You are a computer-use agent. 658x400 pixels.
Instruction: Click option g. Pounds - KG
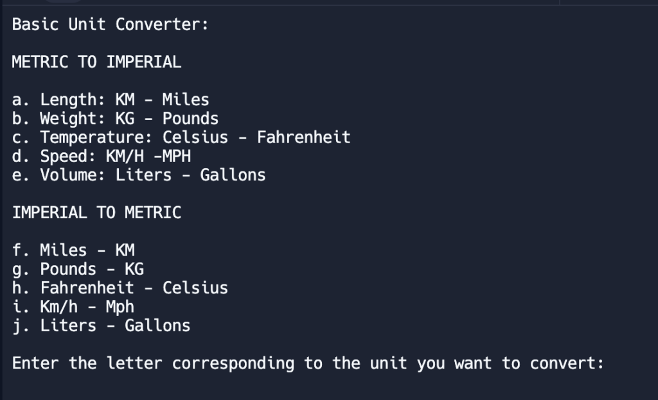click(x=78, y=269)
